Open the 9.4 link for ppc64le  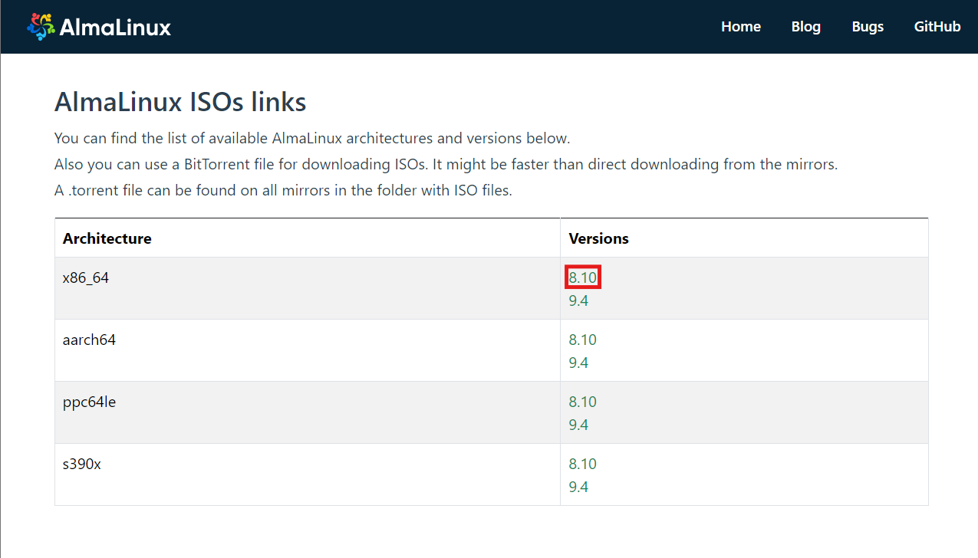[x=578, y=424]
